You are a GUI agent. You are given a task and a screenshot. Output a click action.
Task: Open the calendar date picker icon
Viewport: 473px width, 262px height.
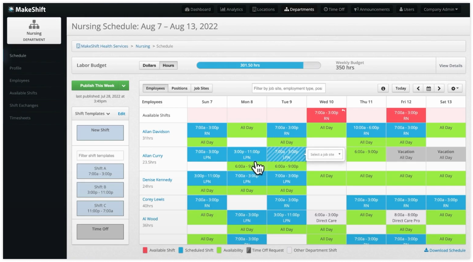[x=429, y=88]
